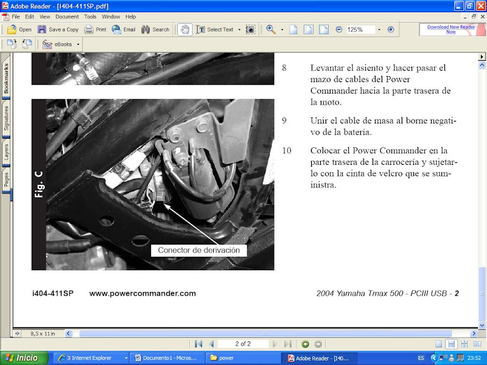Open the Document menu
The image size is (487, 365).
coord(67,17)
